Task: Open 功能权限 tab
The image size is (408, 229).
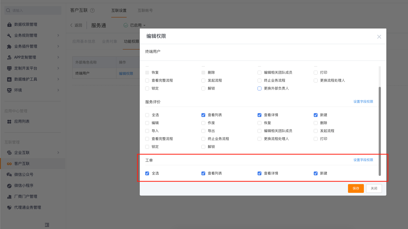Action: [132, 41]
